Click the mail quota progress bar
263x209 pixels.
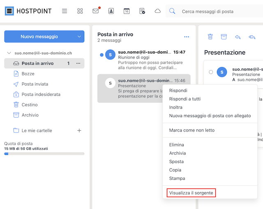(x=44, y=154)
